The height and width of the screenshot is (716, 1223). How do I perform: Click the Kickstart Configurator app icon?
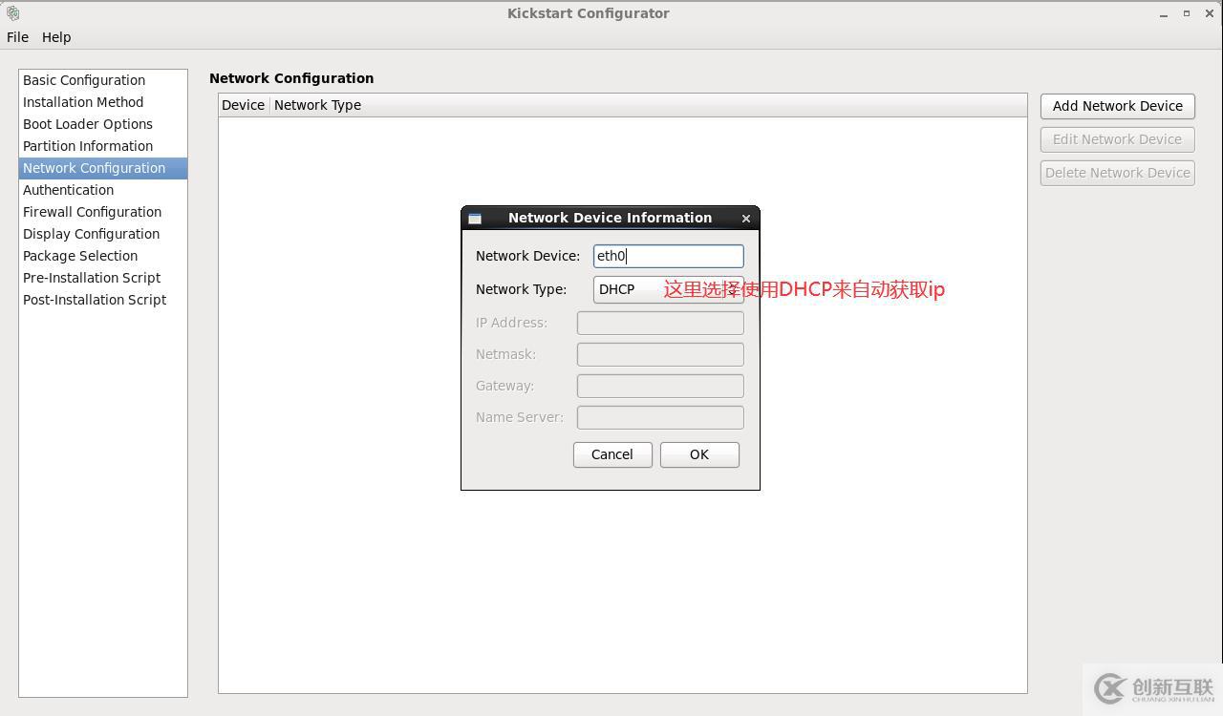[x=12, y=13]
